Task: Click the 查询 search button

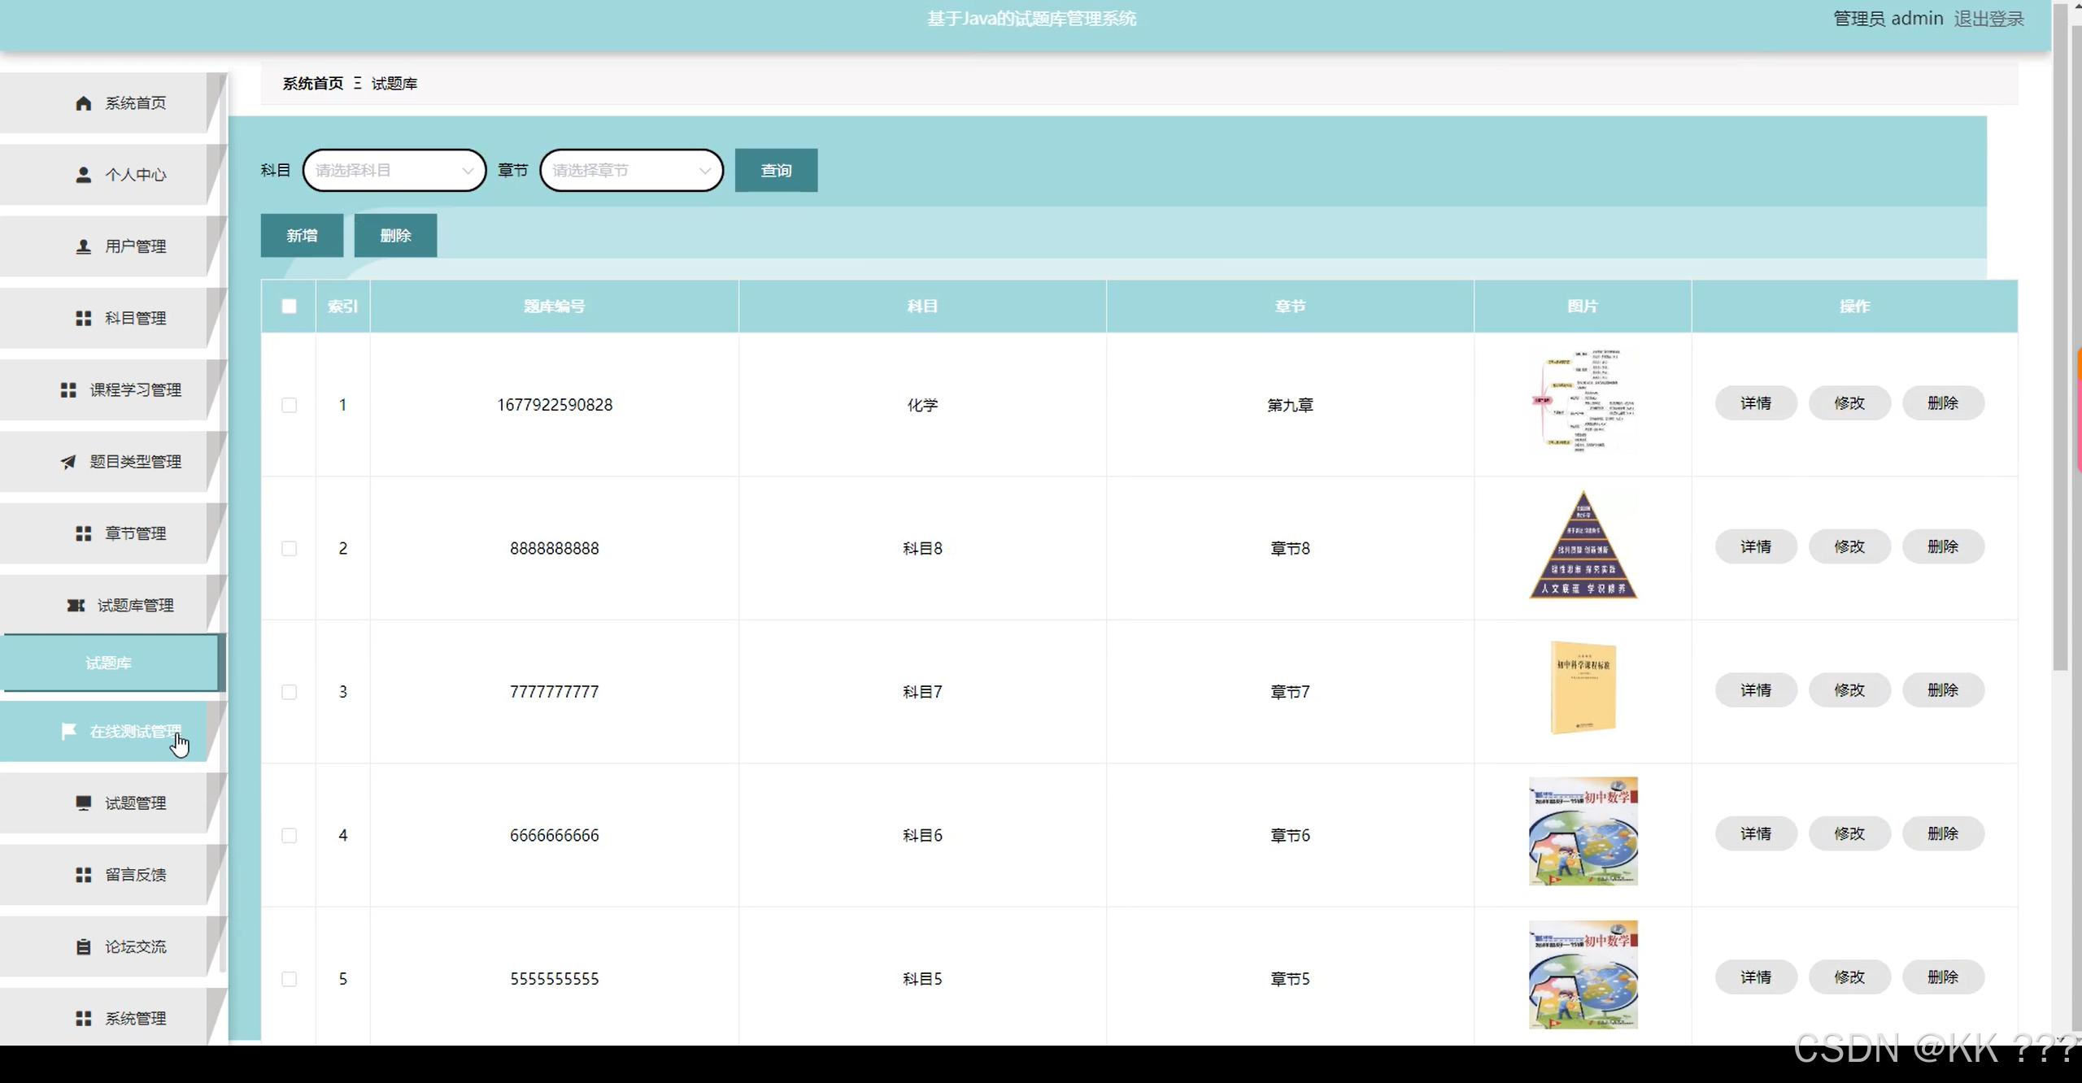Action: 776,171
